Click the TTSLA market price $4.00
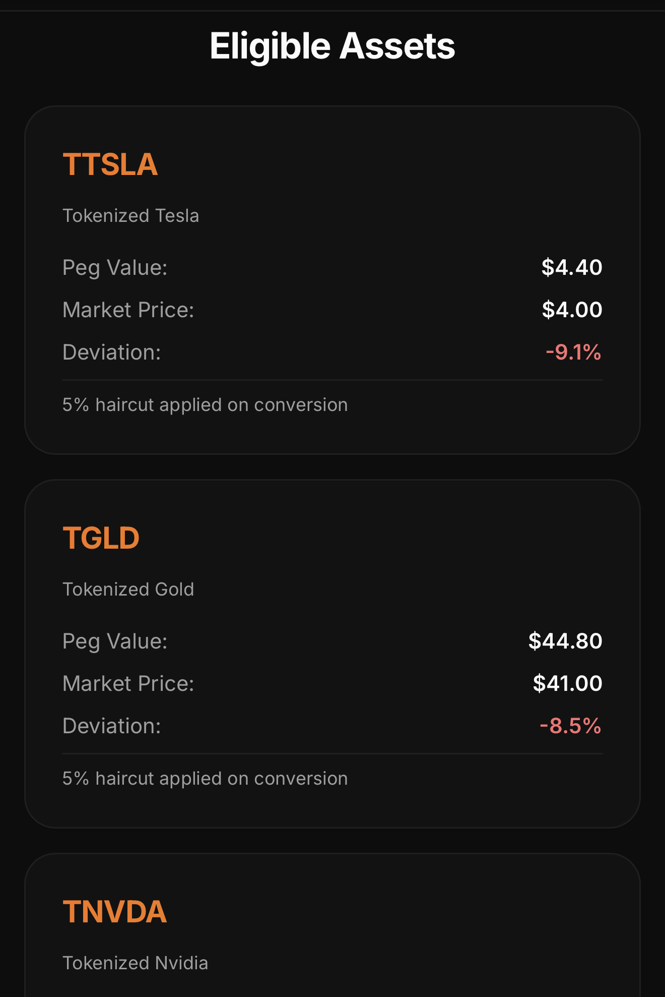This screenshot has width=665, height=997. (x=571, y=310)
